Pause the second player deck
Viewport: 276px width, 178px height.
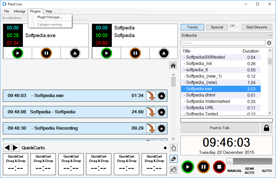[x=135, y=53]
